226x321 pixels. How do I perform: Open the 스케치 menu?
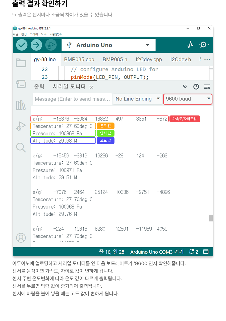point(33,34)
